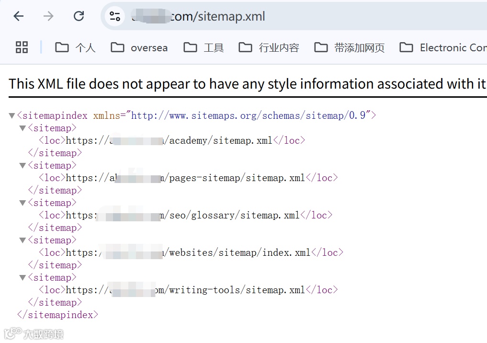Collapse the sitemap node containing writing-tools/sitemap.xml

pyautogui.click(x=23, y=277)
